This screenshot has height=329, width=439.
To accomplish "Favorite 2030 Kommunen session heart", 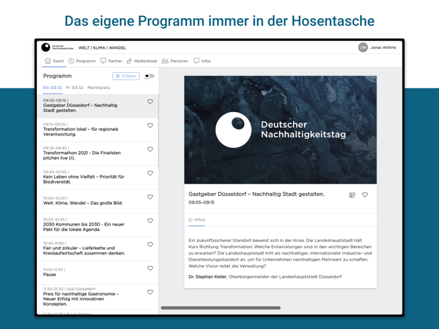I will [150, 221].
